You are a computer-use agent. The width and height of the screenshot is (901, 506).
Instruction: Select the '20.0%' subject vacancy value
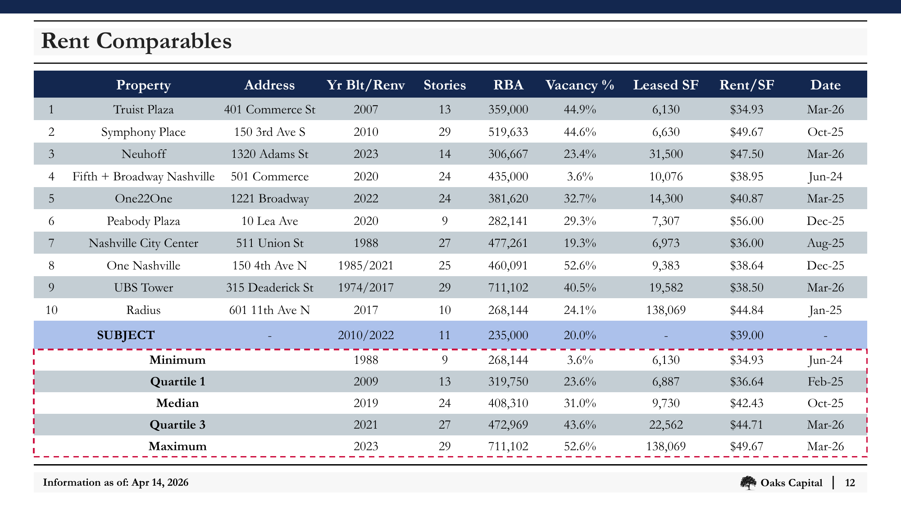pos(580,335)
